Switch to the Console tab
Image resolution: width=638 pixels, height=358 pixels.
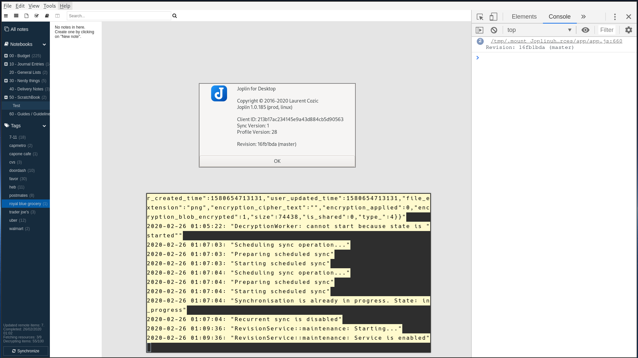[x=560, y=17]
